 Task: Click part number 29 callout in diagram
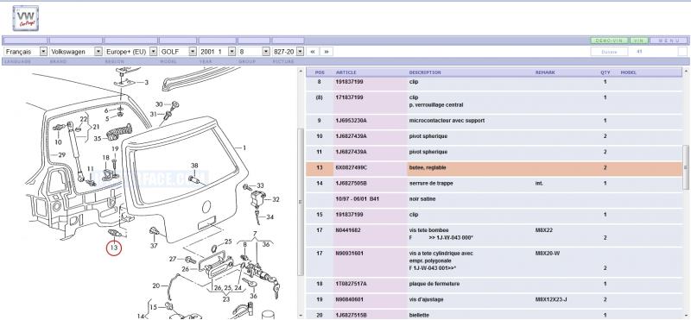pos(61,155)
